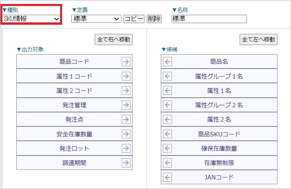
Task: Move 属性グループ1名 left with arrow icon
Action: pos(168,76)
